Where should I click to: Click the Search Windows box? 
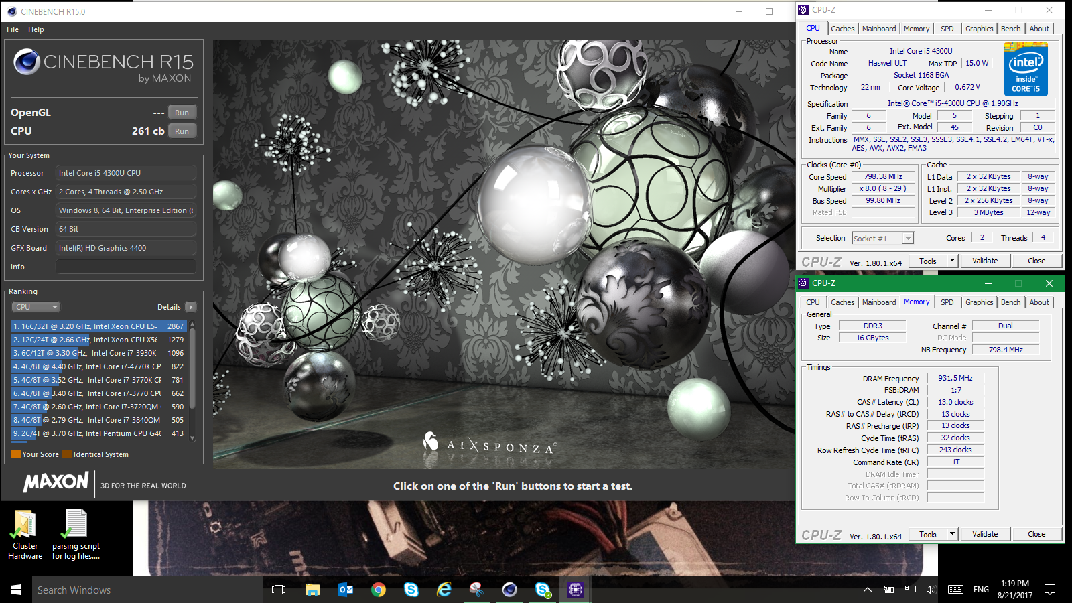[147, 590]
